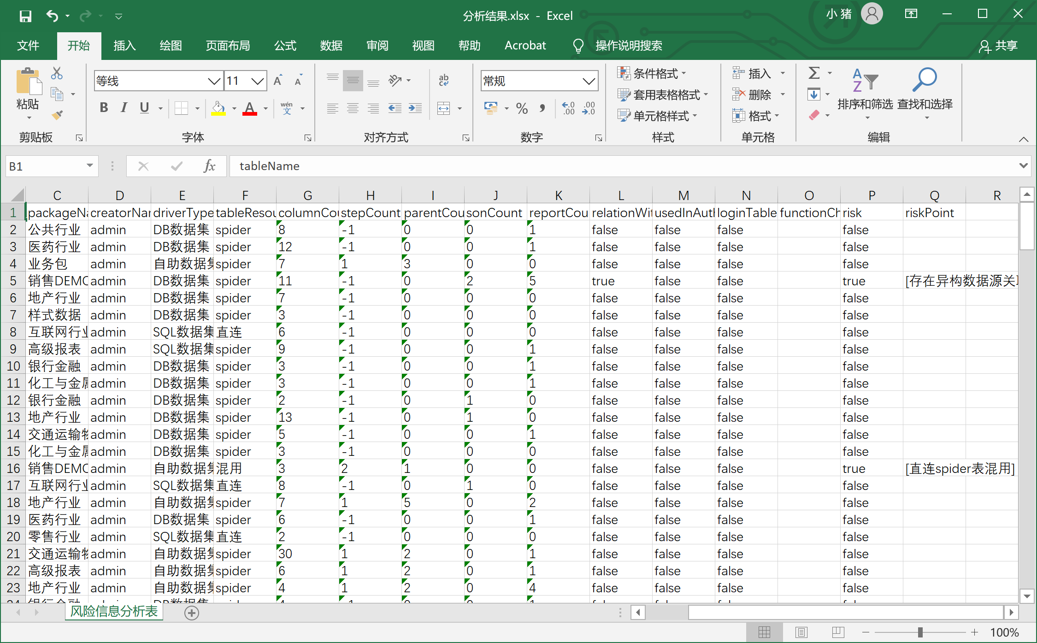Expand the number format 常规 dropdown
Image resolution: width=1037 pixels, height=643 pixels.
[x=589, y=81]
